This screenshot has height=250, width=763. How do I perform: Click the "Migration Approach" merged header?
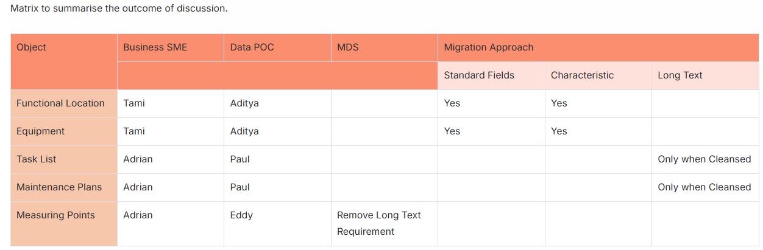[488, 47]
